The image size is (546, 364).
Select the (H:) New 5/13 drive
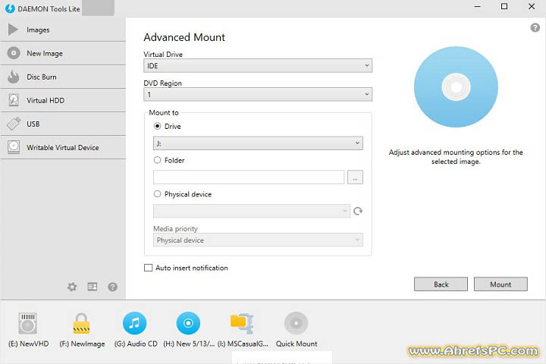tap(188, 323)
